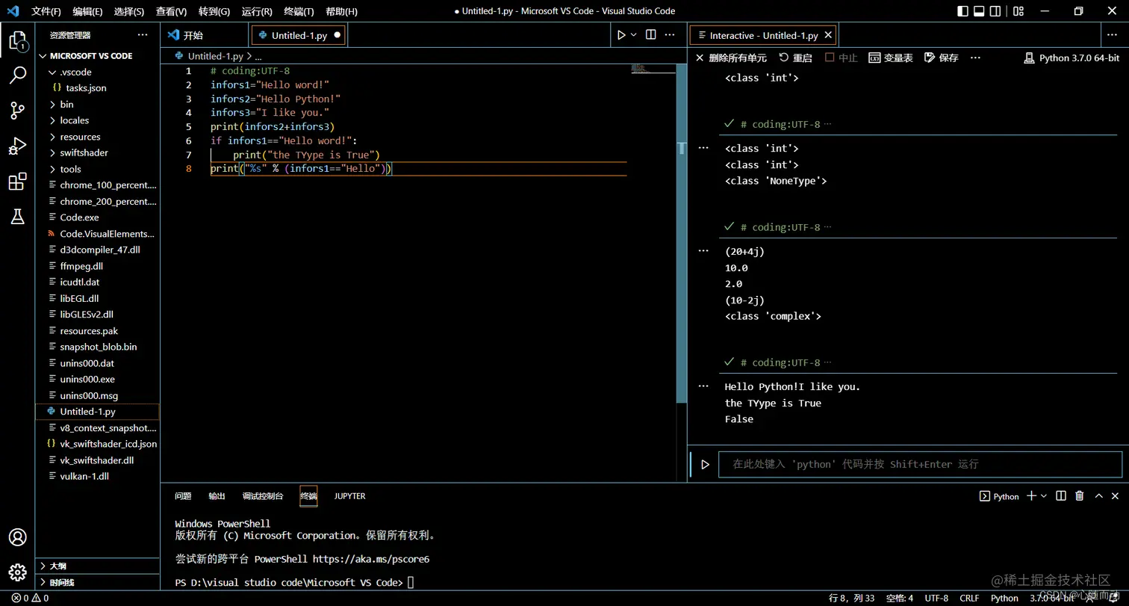The height and width of the screenshot is (606, 1129).
Task: Click the Interrupt button in Interactive toolbar
Action: pyautogui.click(x=842, y=58)
